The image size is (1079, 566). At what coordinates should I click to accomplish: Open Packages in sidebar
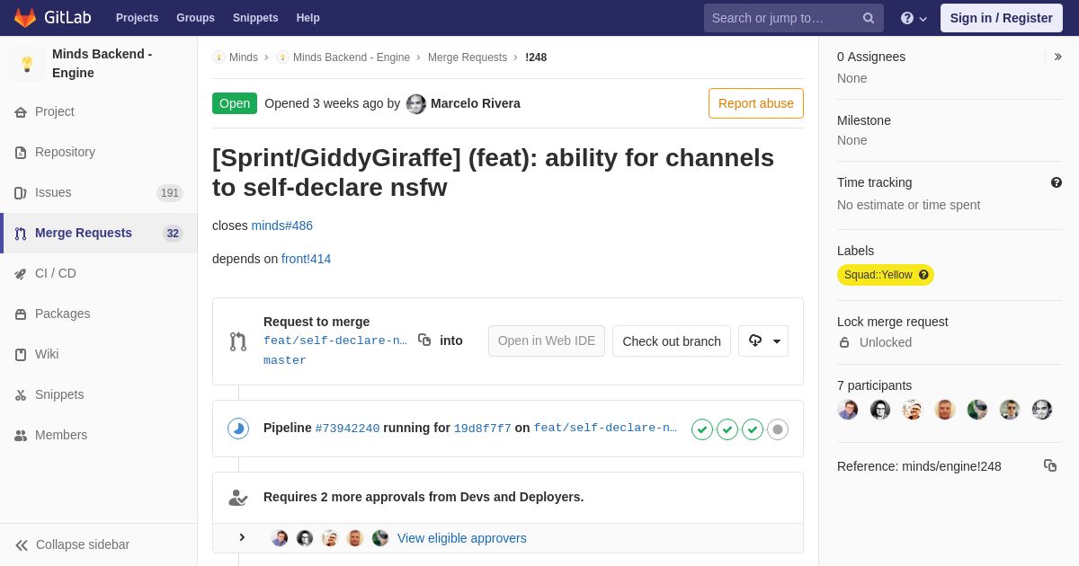(x=99, y=314)
